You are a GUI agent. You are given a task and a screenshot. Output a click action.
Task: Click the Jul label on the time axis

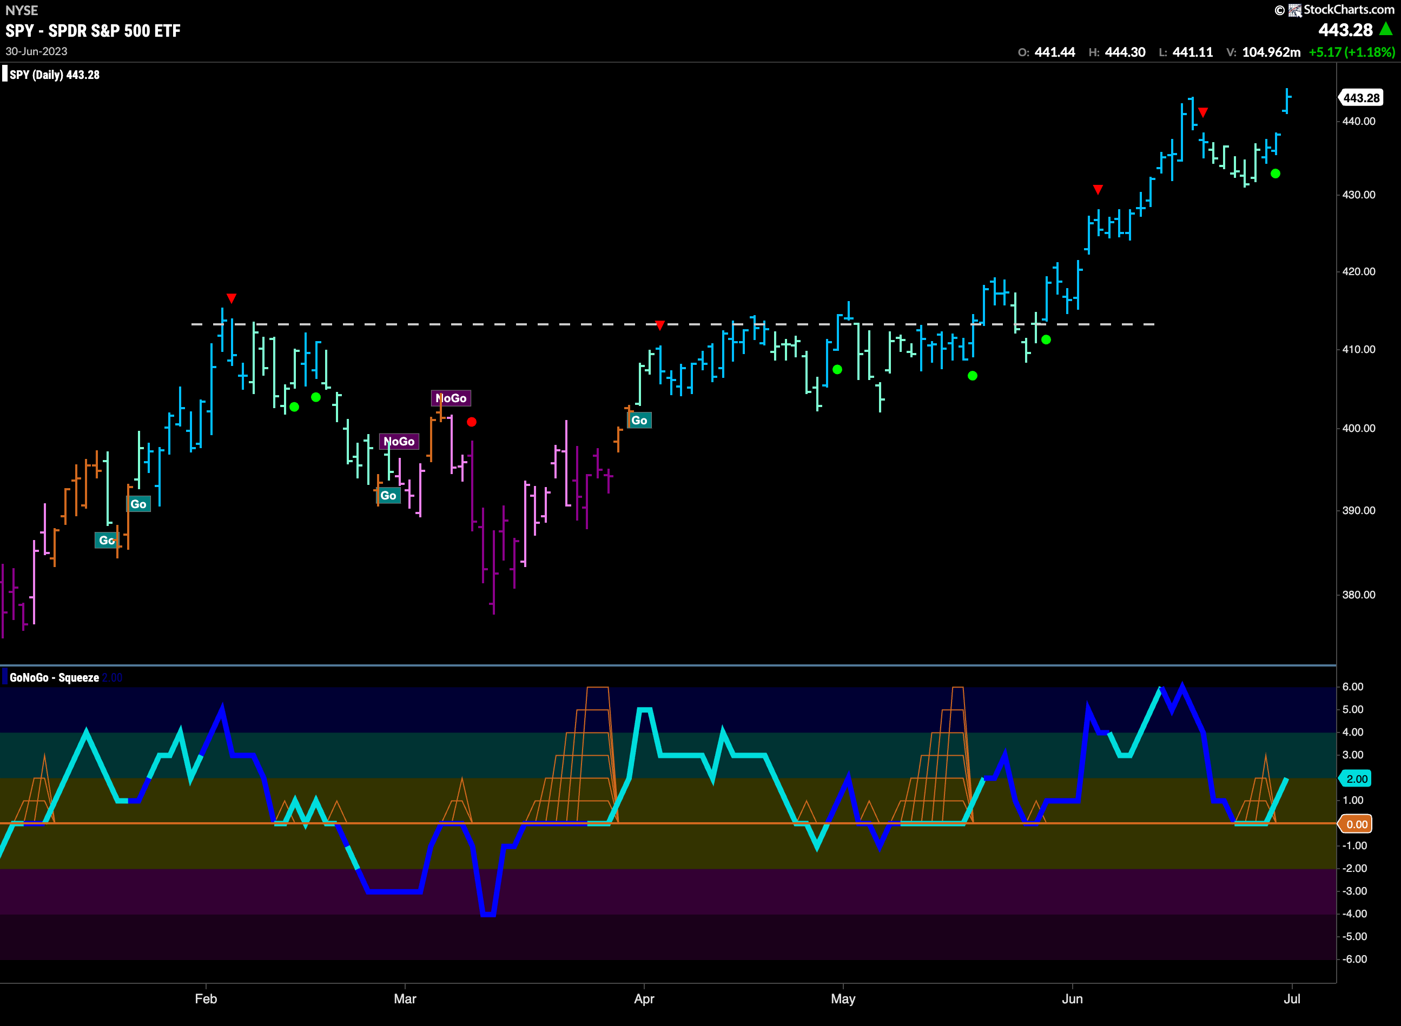click(x=1292, y=998)
